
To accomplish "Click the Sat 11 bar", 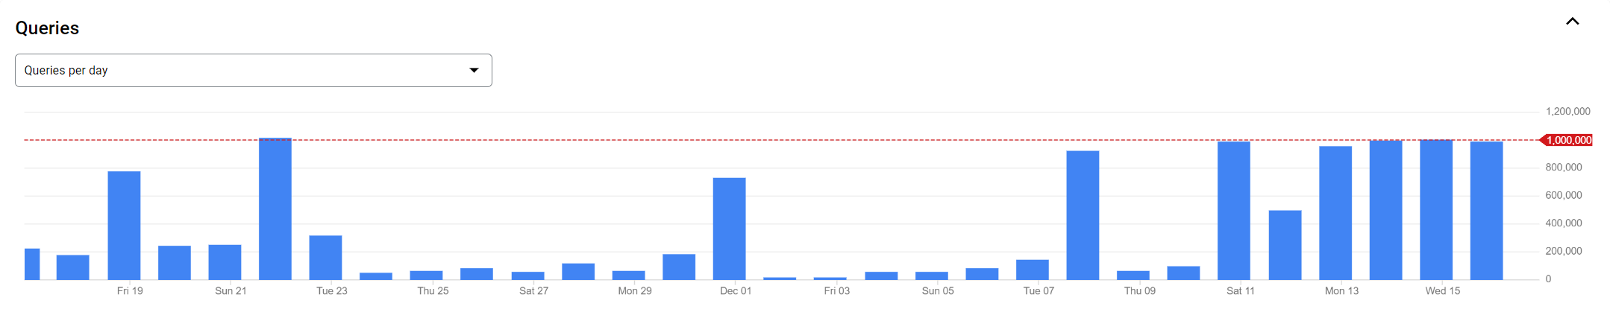I will [1234, 211].
